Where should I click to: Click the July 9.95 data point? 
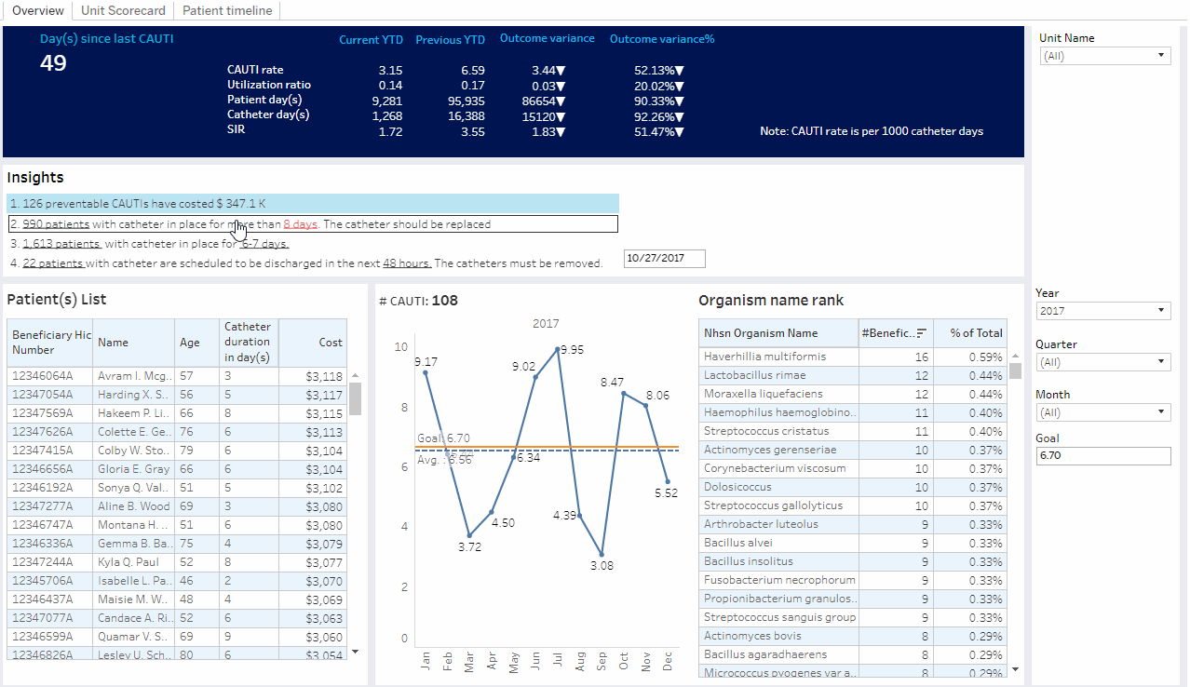[x=558, y=349]
